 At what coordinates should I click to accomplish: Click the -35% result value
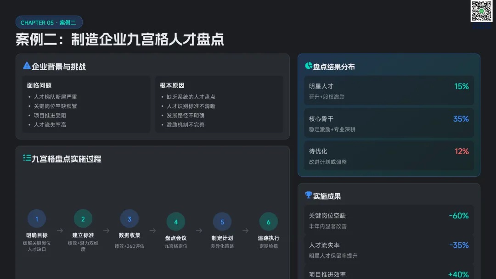click(x=459, y=245)
